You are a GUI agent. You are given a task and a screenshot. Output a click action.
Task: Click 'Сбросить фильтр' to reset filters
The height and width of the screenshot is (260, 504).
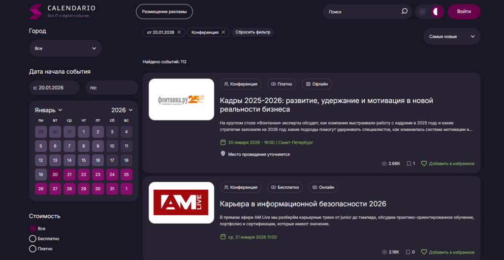coord(252,32)
